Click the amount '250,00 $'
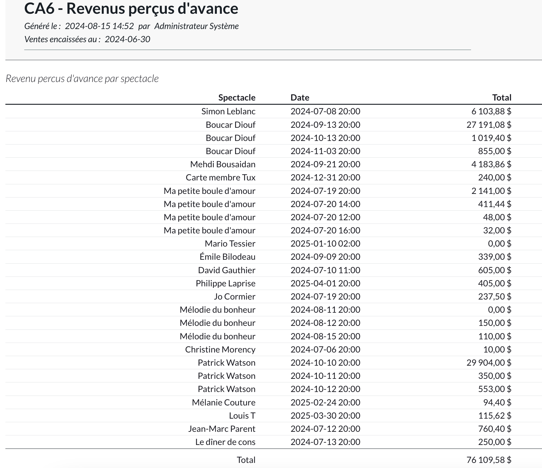This screenshot has width=542, height=468. tap(495, 442)
